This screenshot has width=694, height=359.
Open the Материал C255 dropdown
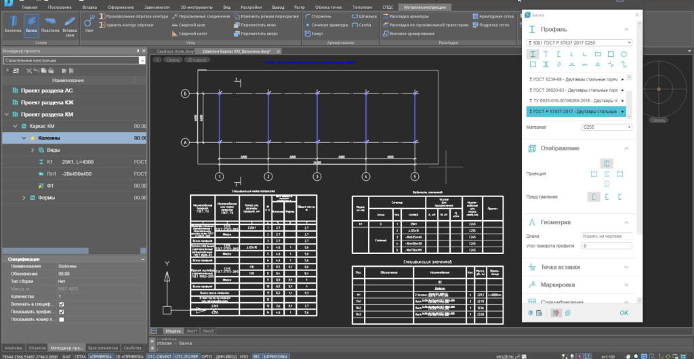606,127
